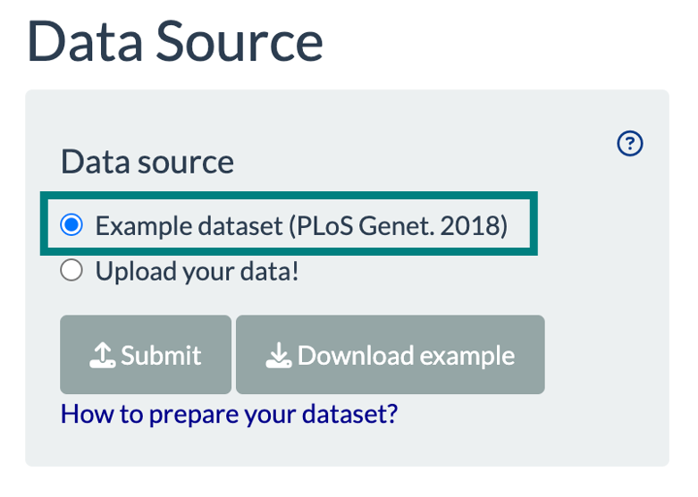
Task: Choose the Upload your data radio button
Action: (71, 271)
